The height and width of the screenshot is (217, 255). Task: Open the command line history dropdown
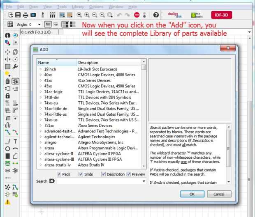[250, 32]
